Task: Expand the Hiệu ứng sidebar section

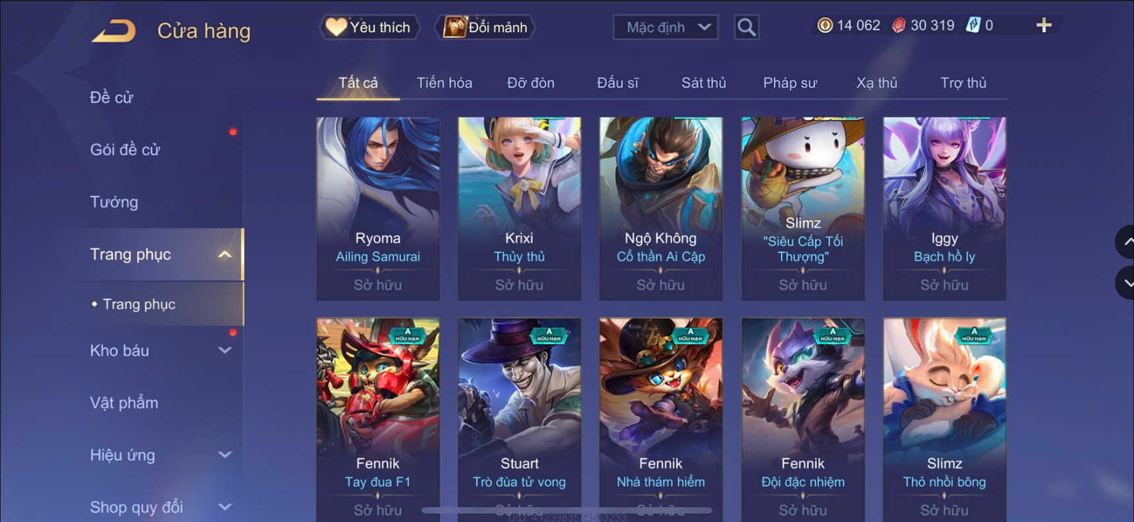Action: point(225,455)
